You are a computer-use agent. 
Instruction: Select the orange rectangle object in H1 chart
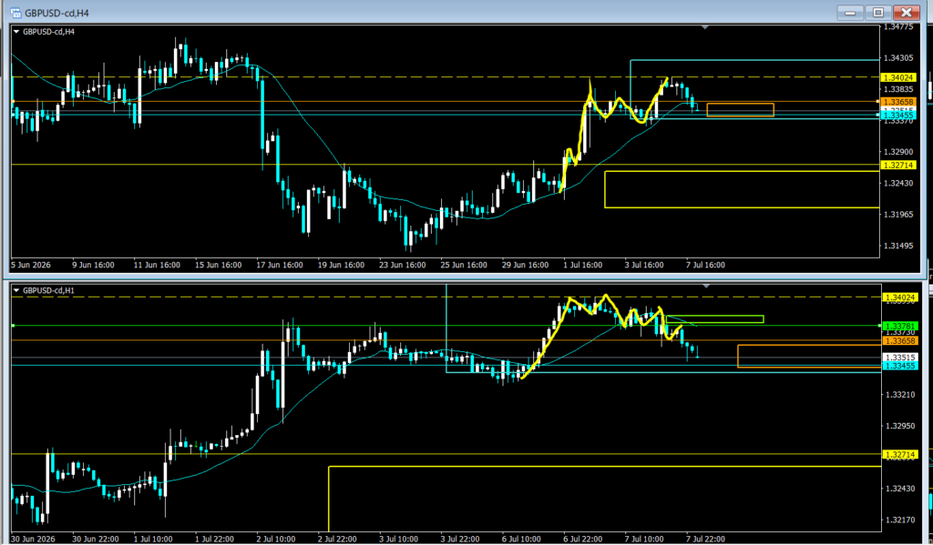pos(809,356)
